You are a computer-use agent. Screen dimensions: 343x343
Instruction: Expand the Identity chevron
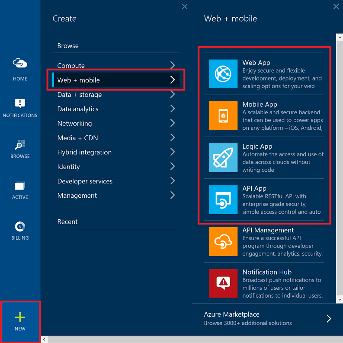click(173, 167)
